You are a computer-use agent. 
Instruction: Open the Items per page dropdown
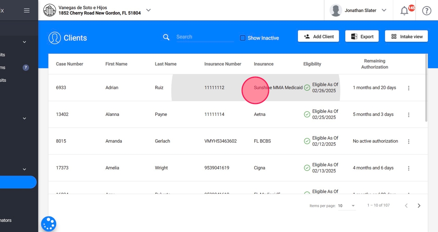[x=346, y=206]
